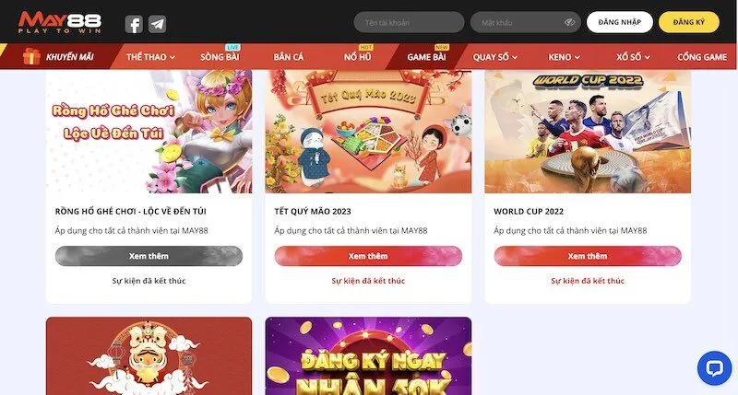The height and width of the screenshot is (395, 738).
Task: Expand the Xổ Số dropdown
Action: click(633, 57)
